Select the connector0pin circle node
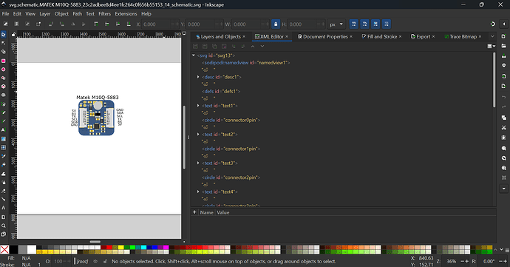The width and height of the screenshot is (510, 267). coord(231,120)
